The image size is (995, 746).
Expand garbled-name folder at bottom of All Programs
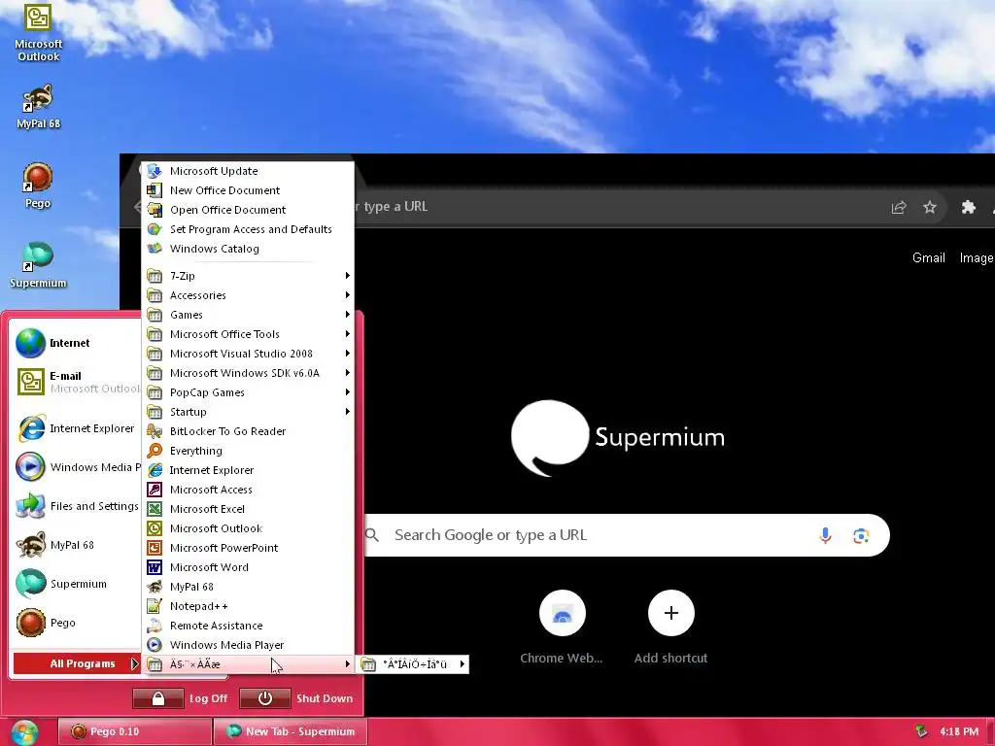tap(248, 664)
